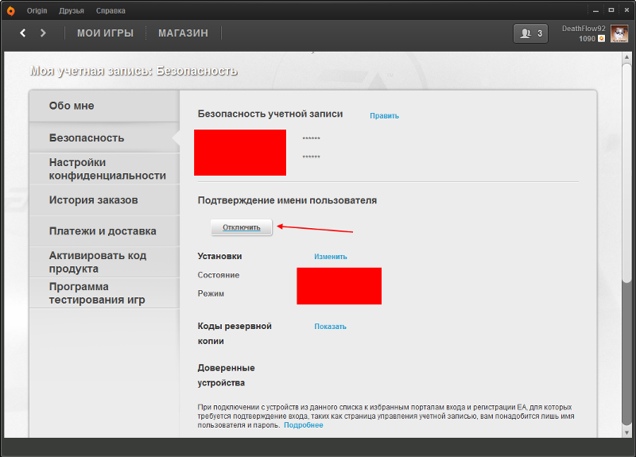Show backup codes via Показать link
The height and width of the screenshot is (457, 636).
pyautogui.click(x=330, y=327)
